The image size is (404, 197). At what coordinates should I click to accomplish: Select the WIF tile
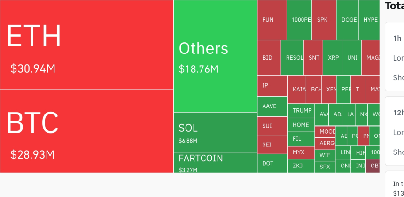pyautogui.click(x=325, y=155)
